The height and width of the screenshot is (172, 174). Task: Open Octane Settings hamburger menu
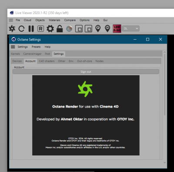(13, 47)
